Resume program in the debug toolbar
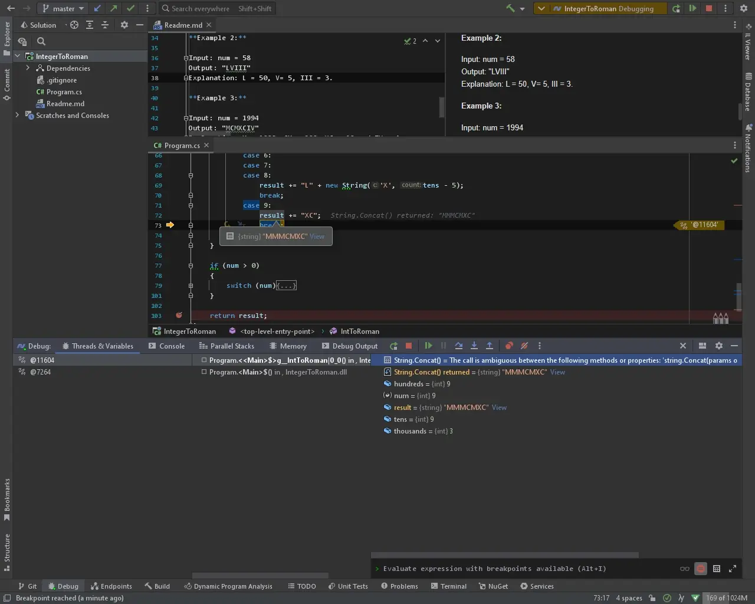The width and height of the screenshot is (755, 604). (428, 346)
